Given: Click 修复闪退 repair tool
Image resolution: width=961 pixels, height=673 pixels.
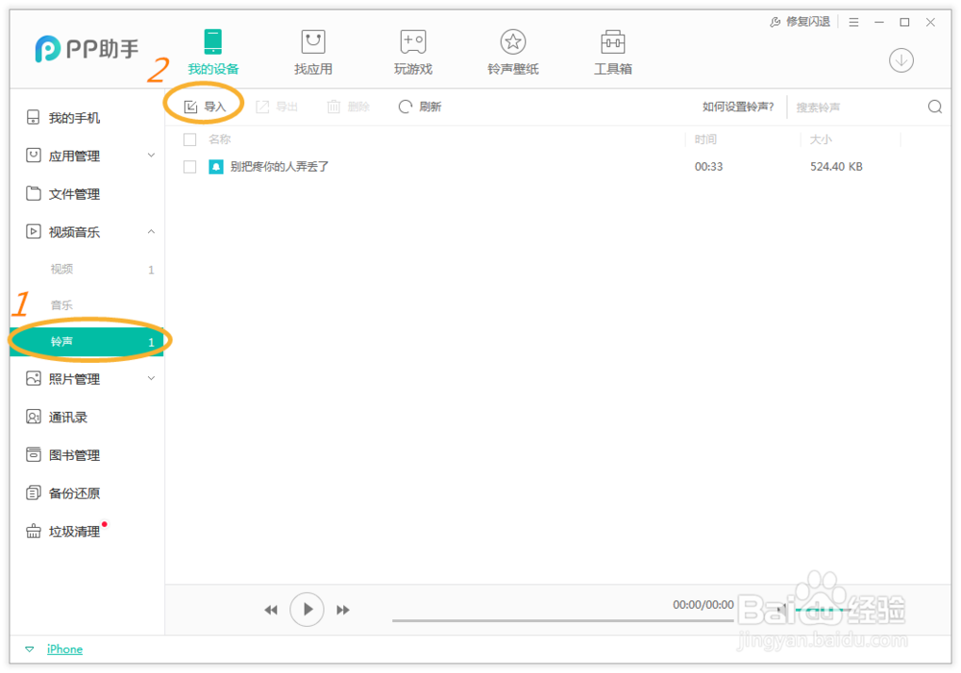Looking at the screenshot, I should coord(800,22).
